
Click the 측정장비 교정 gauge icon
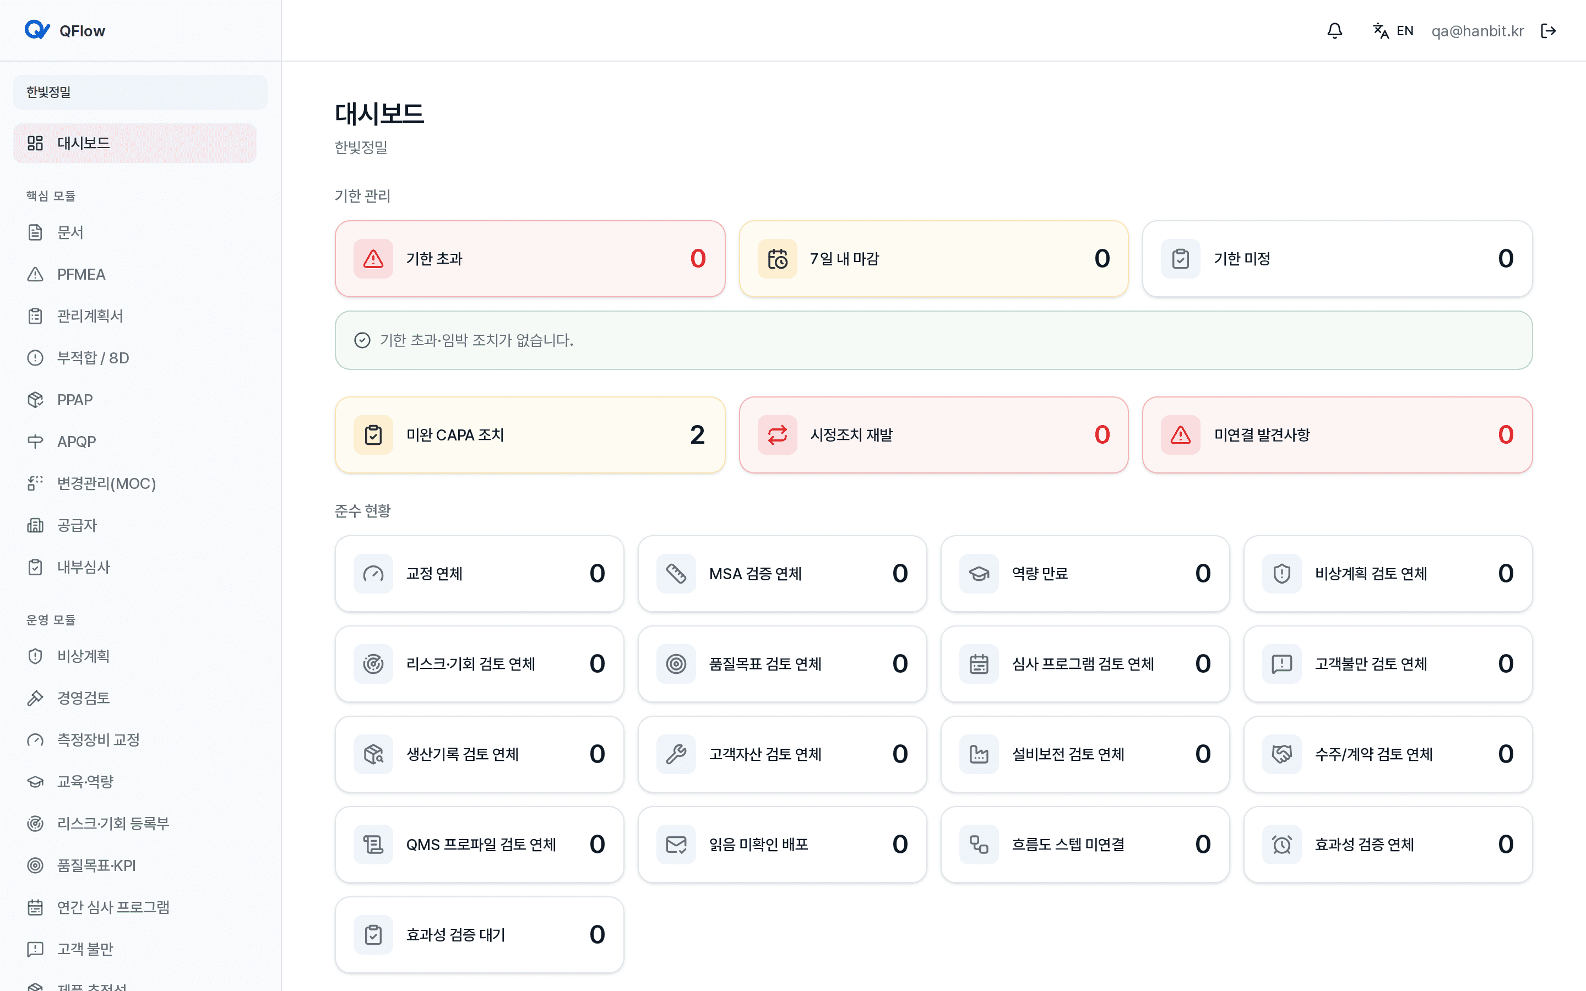click(x=35, y=740)
